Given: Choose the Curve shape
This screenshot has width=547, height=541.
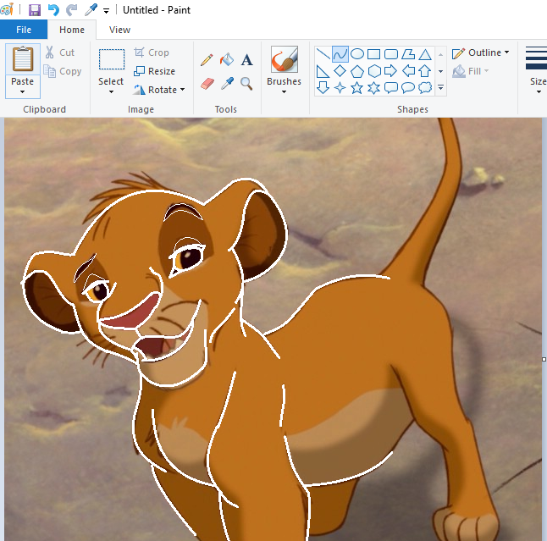Looking at the screenshot, I should click(340, 54).
